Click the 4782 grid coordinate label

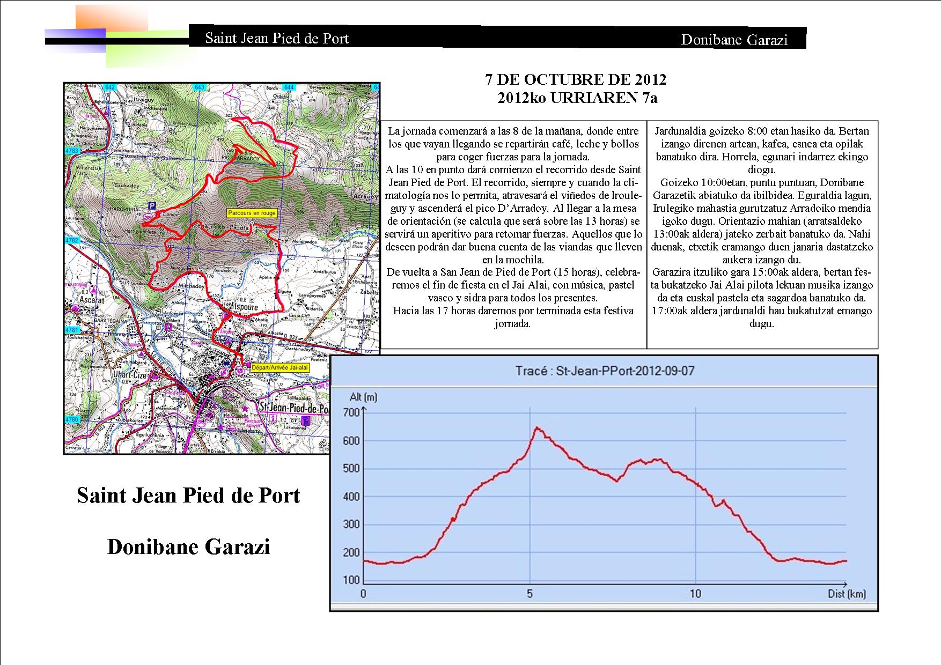click(x=71, y=241)
